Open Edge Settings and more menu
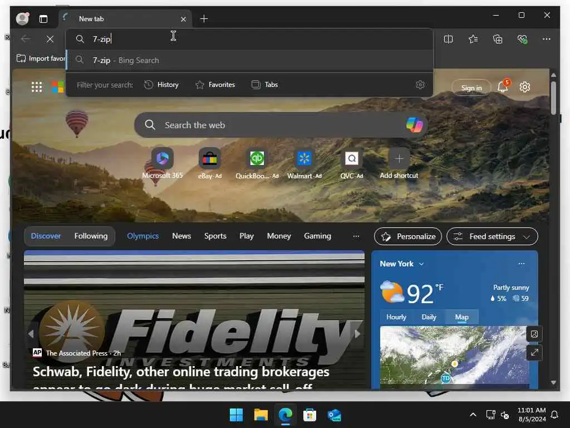 coord(547,39)
